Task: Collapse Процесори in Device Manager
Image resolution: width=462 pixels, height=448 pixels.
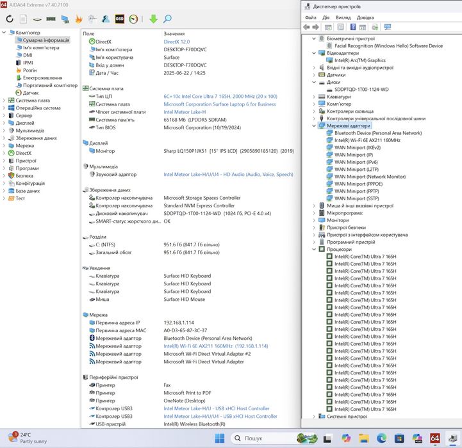Action: (314, 250)
